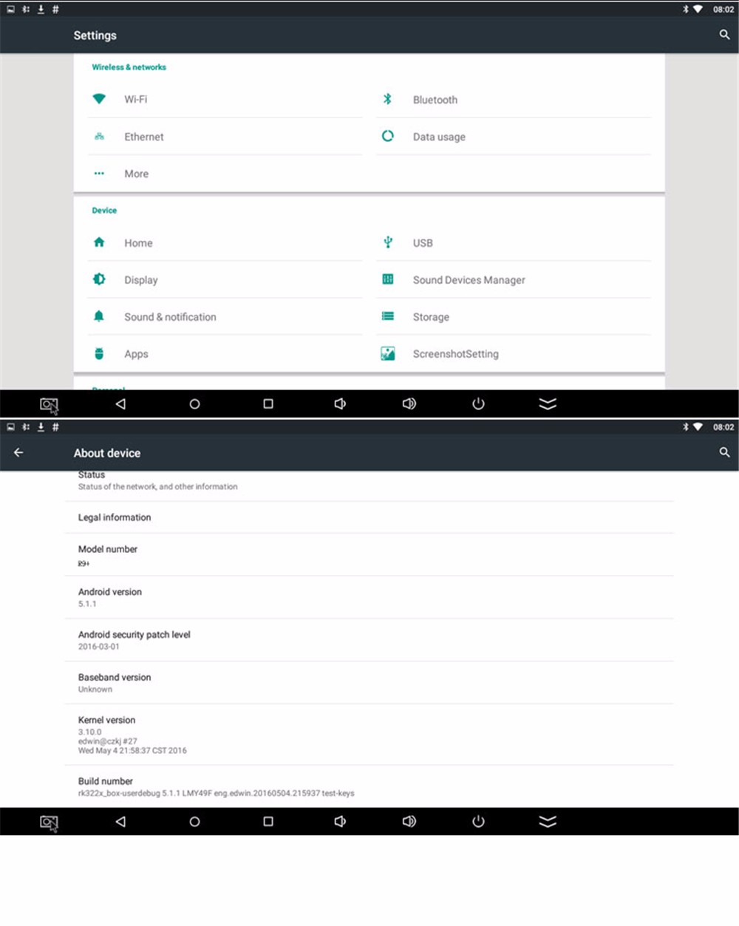Click the search icon in Settings header
Viewport: 739px width, 926px height.
coord(724,35)
